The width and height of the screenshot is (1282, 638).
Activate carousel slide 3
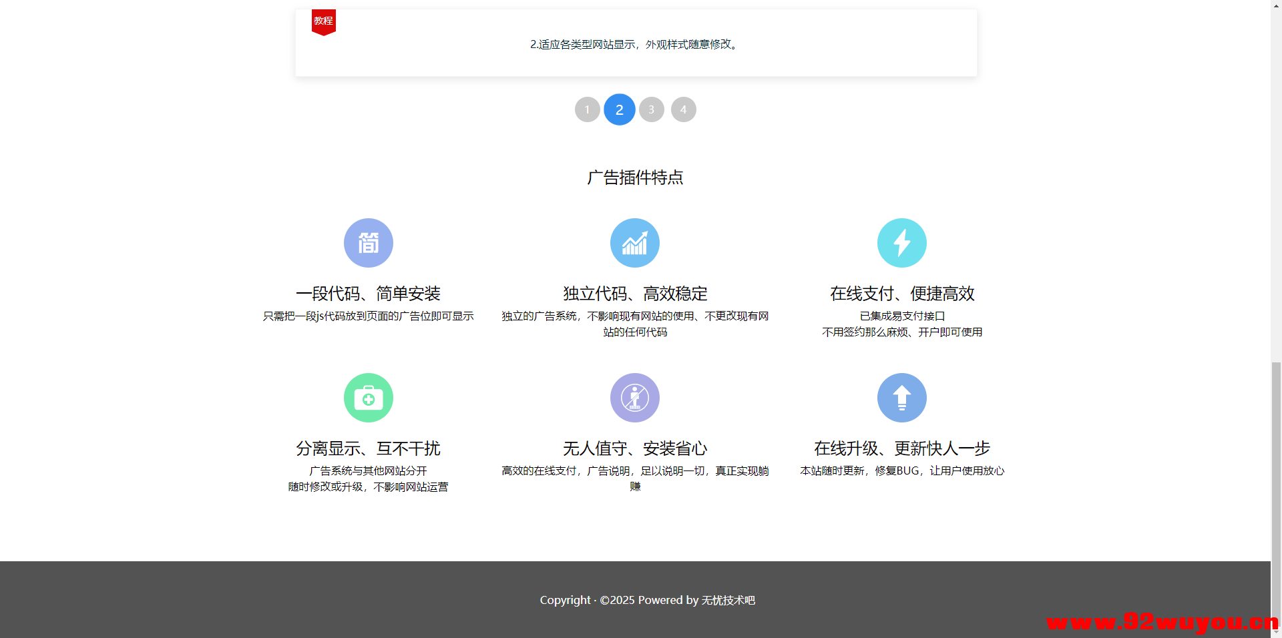(651, 109)
